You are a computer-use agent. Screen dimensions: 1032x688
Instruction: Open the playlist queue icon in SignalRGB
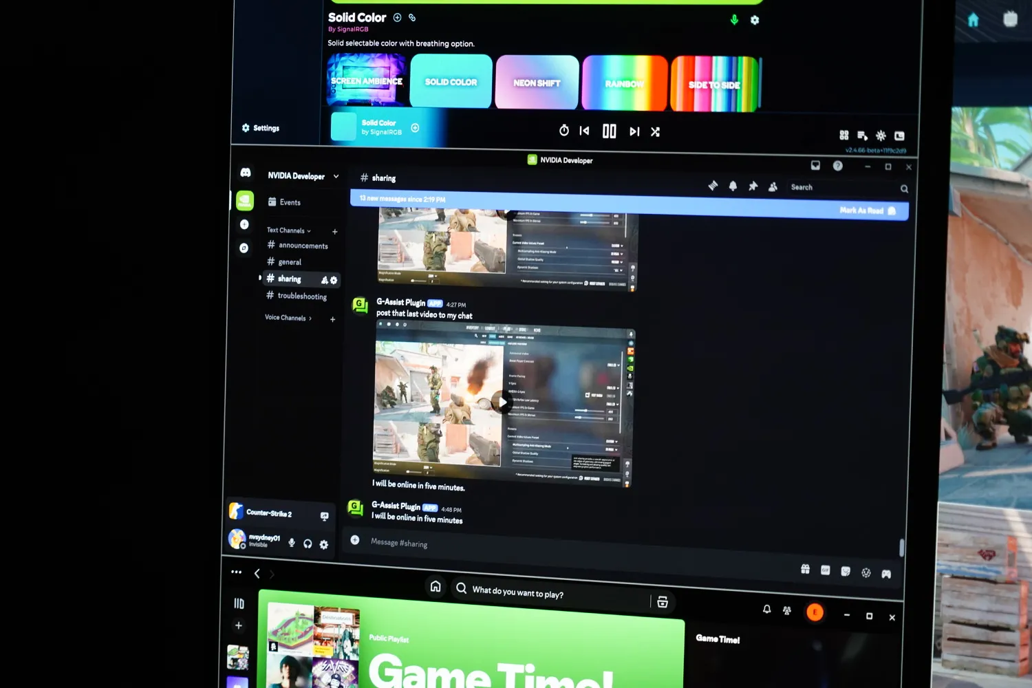pyautogui.click(x=862, y=136)
